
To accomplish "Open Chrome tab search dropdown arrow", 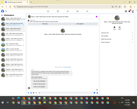I will pos(2,2).
